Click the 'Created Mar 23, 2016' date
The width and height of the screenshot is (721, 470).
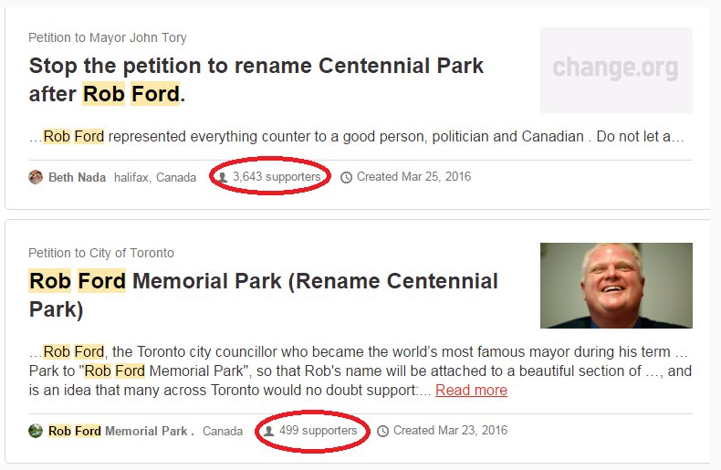coord(450,430)
